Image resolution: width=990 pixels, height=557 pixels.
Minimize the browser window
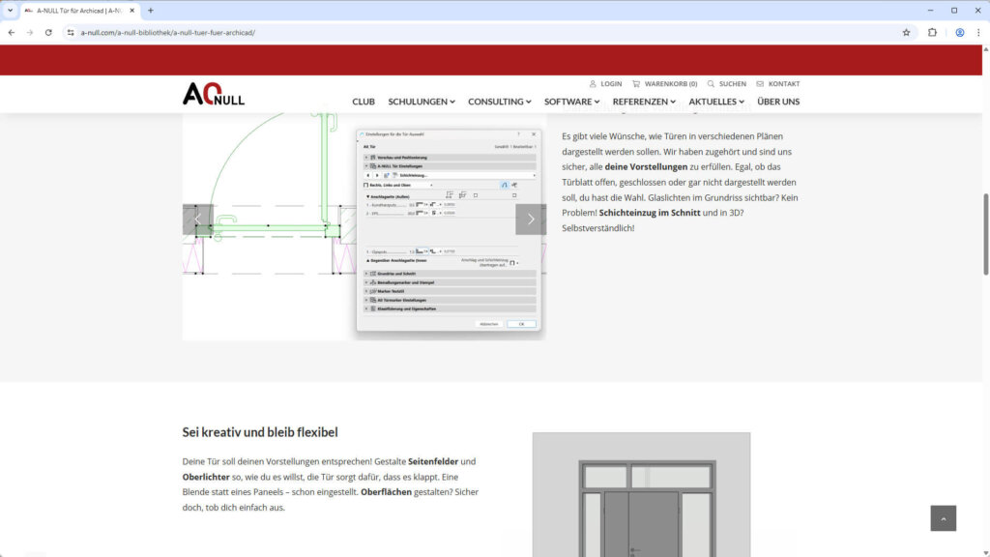(x=930, y=10)
